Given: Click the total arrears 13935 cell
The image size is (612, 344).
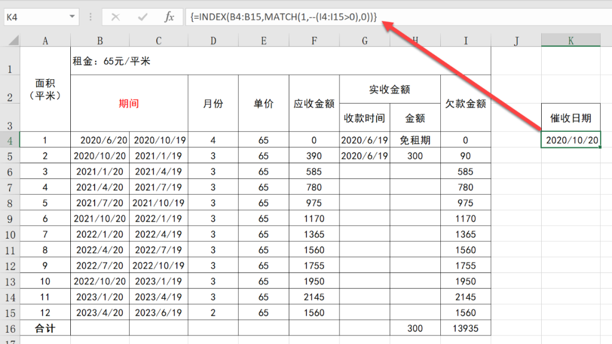Looking at the screenshot, I should pos(466,328).
